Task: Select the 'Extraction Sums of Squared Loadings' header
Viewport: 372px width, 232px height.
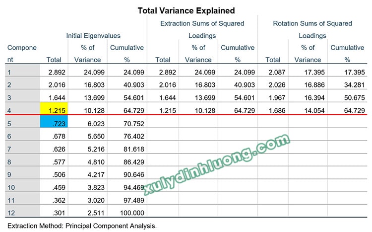Action: tap(202, 29)
